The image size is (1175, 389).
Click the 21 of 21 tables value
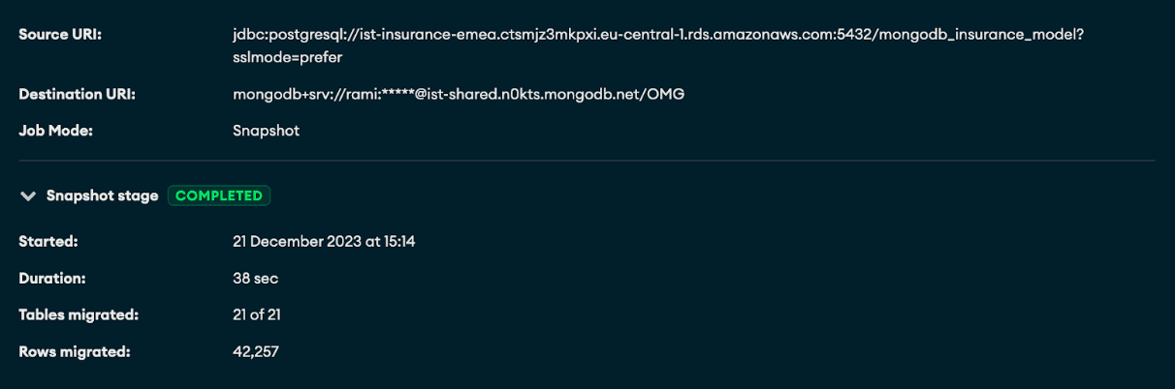[257, 315]
